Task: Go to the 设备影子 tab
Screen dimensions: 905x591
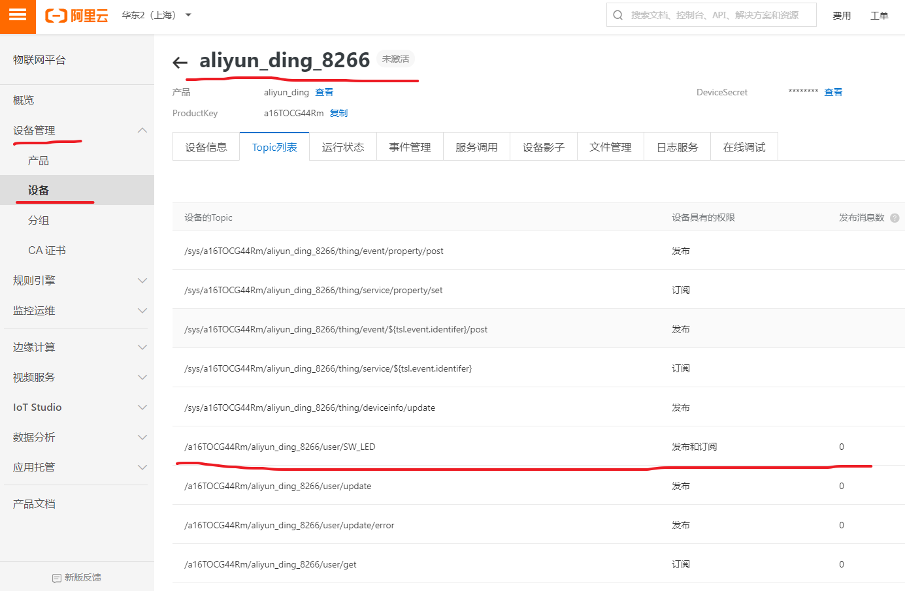Action: [544, 147]
